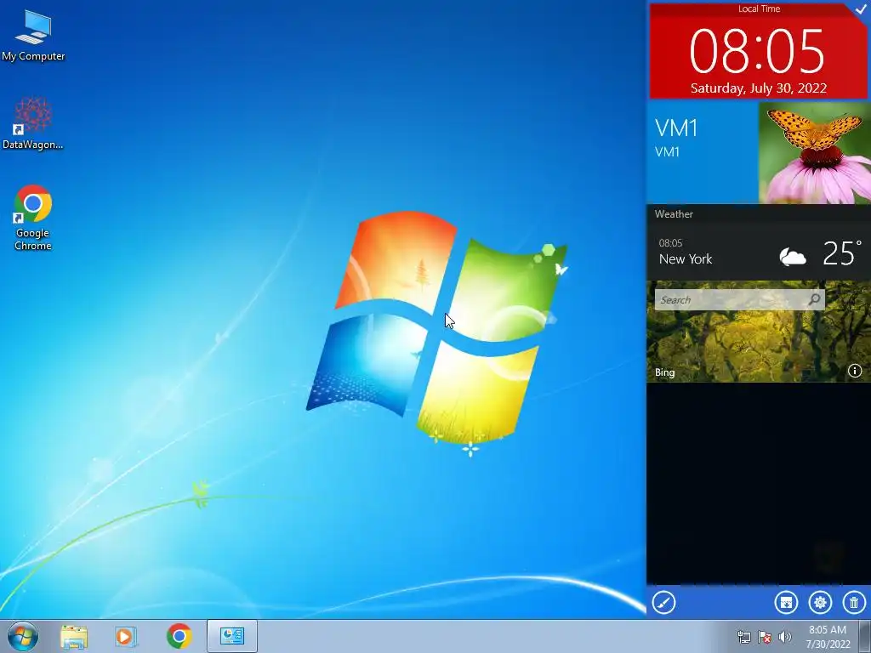Click the butterfly user picture thumbnail
Viewport: 871px width, 653px height.
[815, 153]
